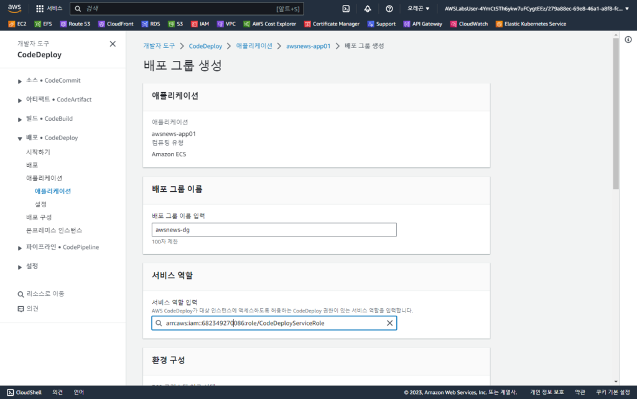Select the highlighted 애플리케이션 sub-item
The image size is (637, 399).
coord(53,191)
